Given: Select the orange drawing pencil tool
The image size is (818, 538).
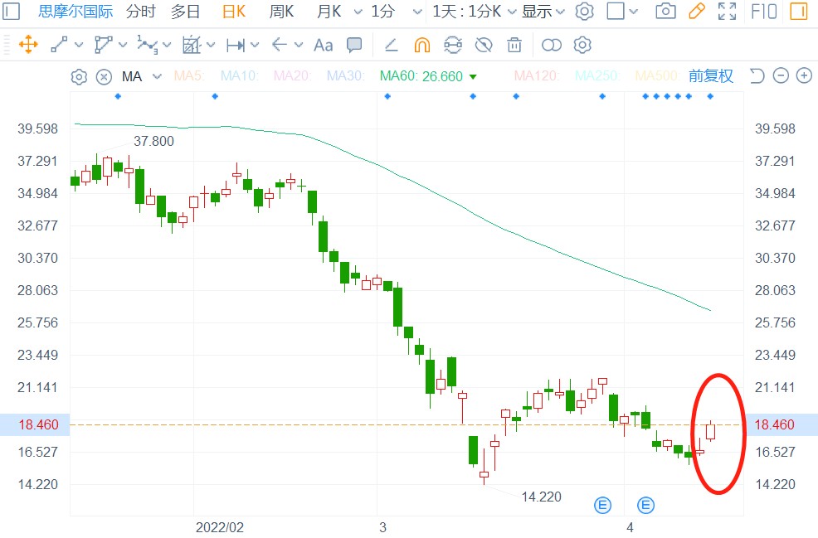Looking at the screenshot, I should 697,12.
